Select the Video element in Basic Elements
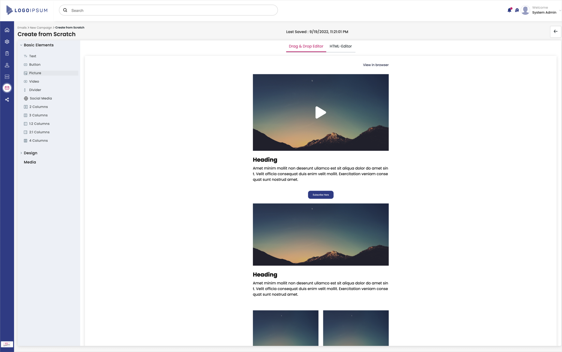562x352 pixels. tap(34, 81)
